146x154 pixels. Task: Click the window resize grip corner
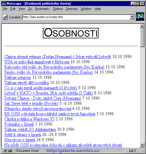coord(143,151)
